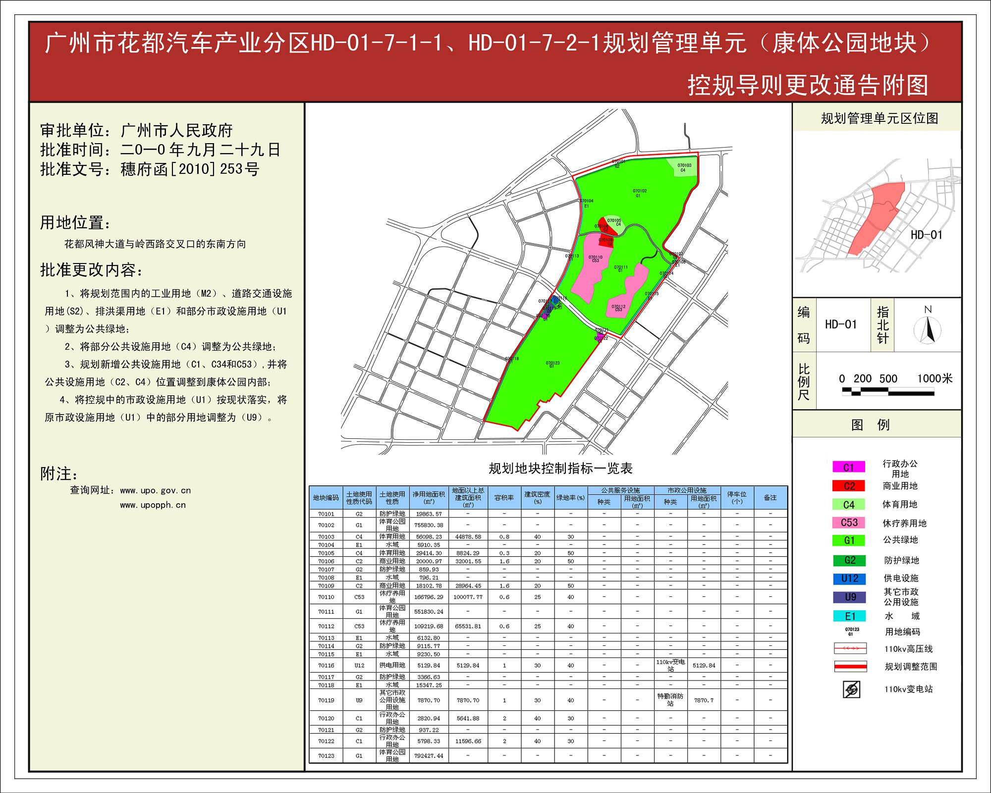
Task: Click the bright green G1 legend swatch
Action: click(849, 540)
